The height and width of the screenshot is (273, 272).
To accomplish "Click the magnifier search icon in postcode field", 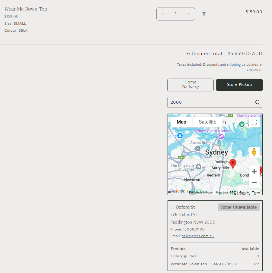I will coord(258,102).
